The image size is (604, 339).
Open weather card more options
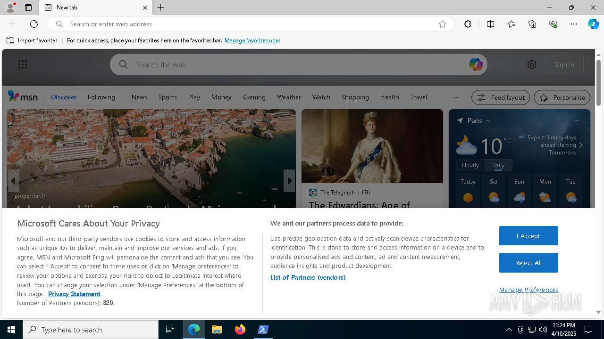(x=576, y=121)
